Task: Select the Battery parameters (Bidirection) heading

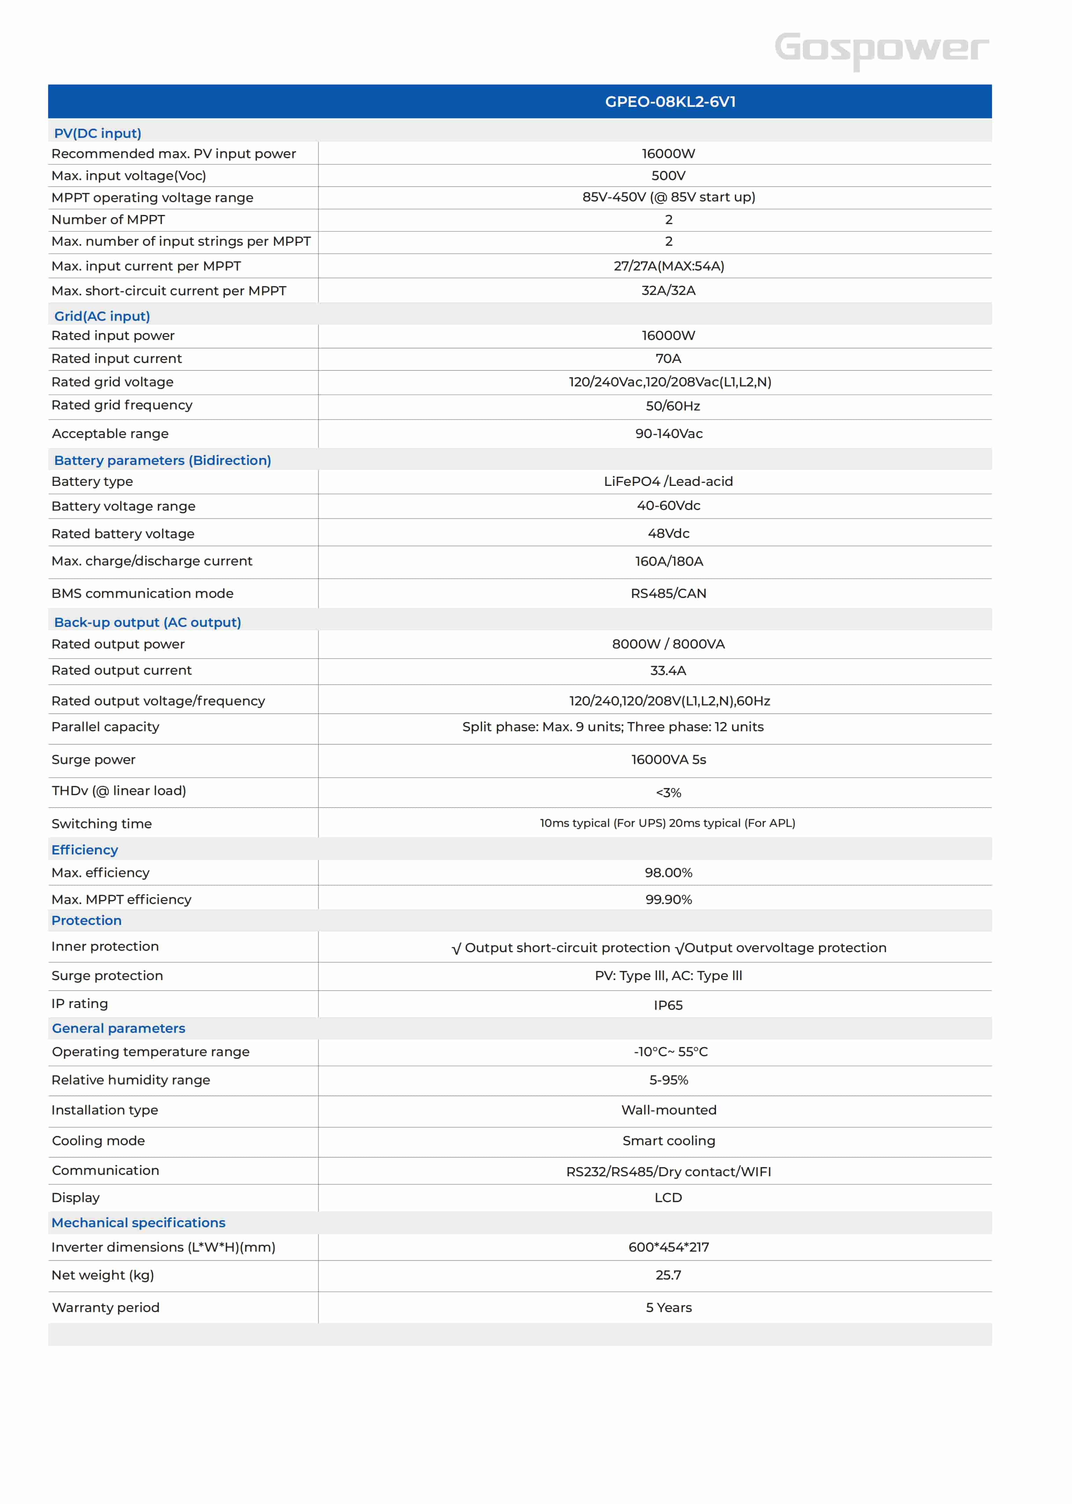Action: [x=162, y=460]
